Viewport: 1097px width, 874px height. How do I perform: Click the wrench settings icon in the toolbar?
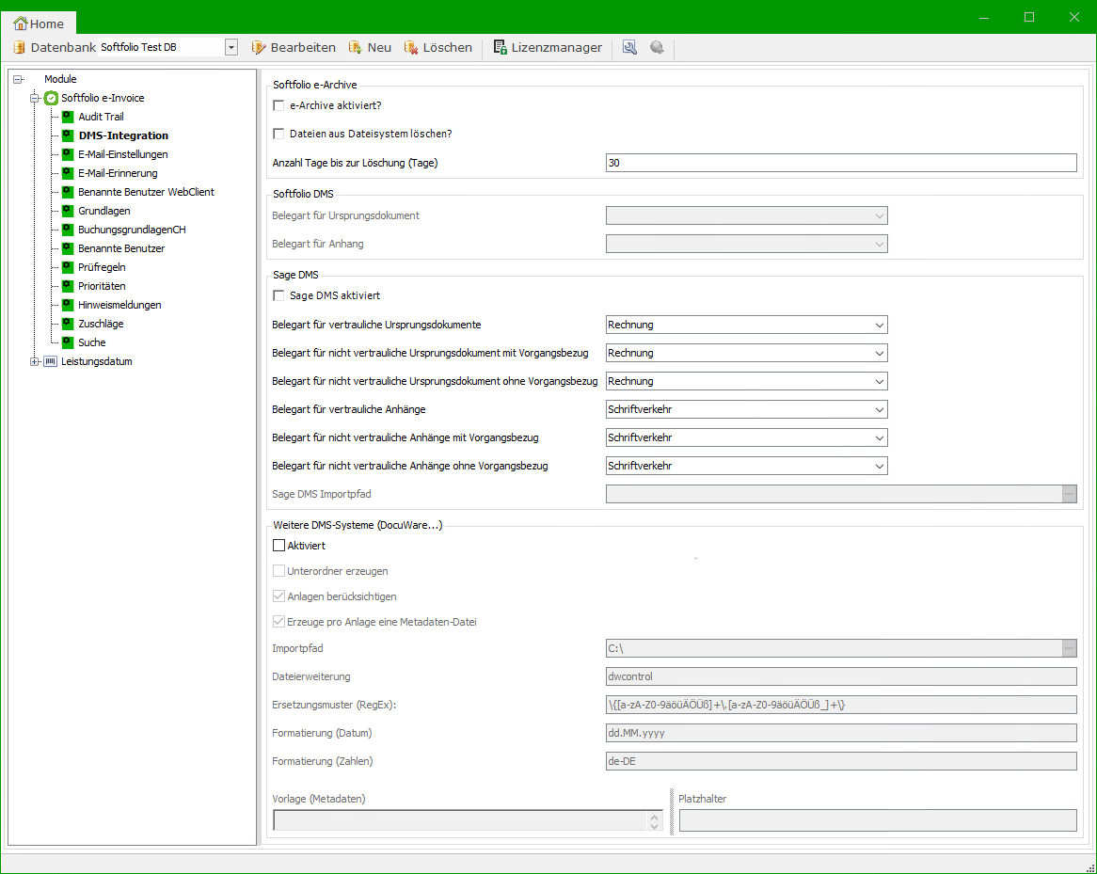[x=629, y=47]
